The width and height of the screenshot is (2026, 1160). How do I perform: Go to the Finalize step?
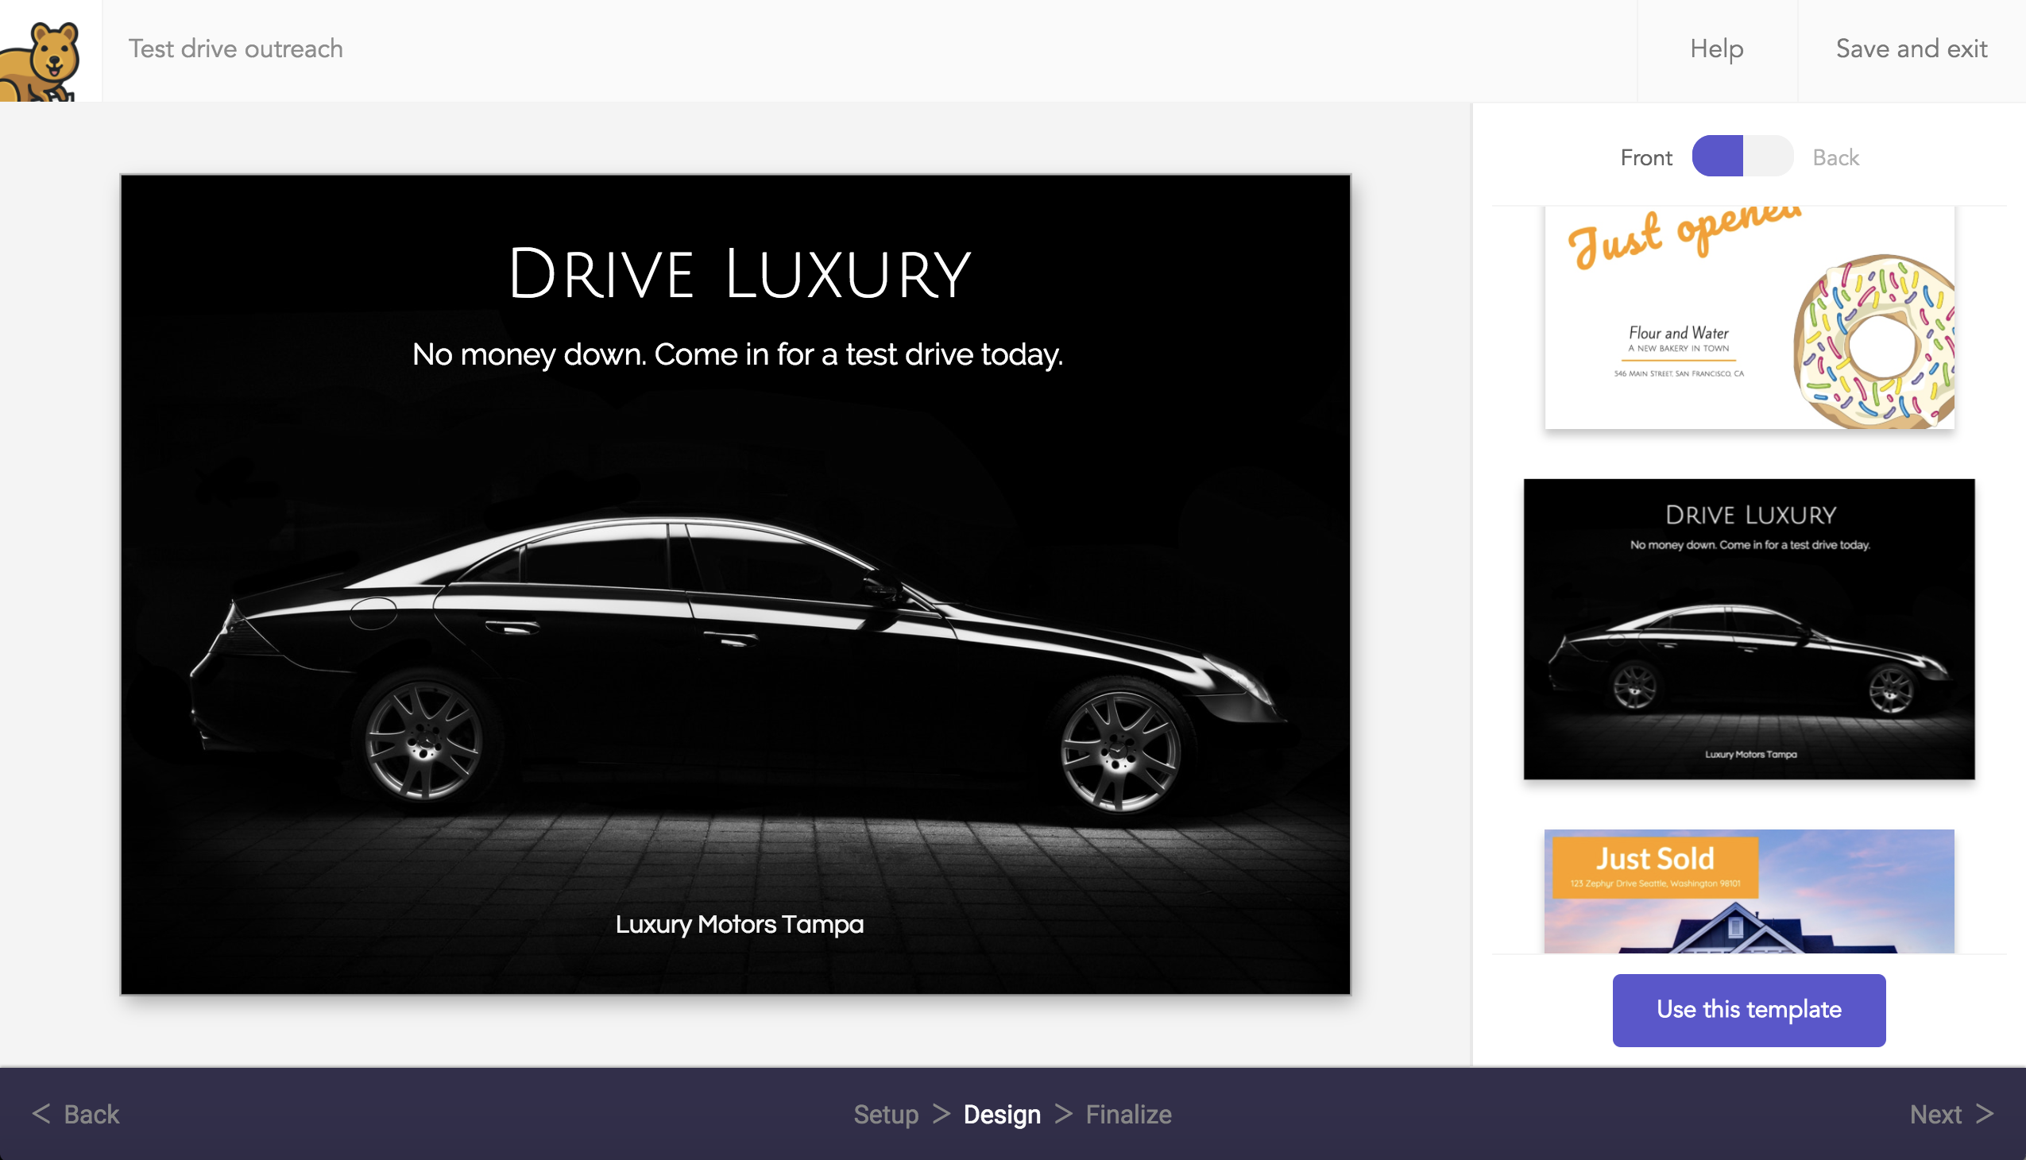point(1128,1114)
